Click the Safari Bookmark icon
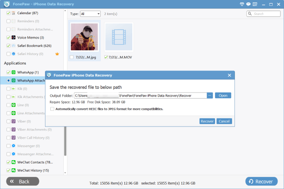Image resolution: width=284 pixels, height=189 pixels. (14, 45)
